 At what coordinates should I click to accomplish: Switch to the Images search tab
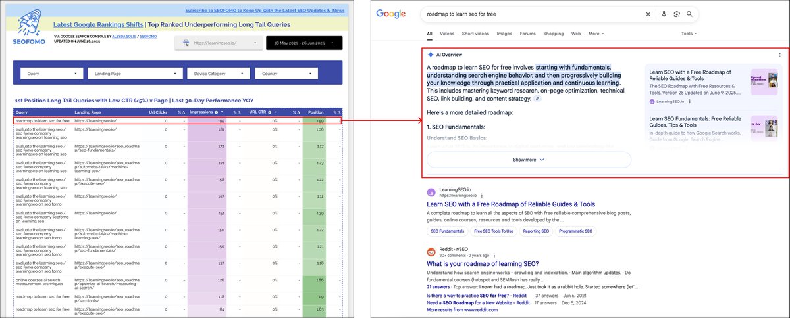(x=504, y=34)
